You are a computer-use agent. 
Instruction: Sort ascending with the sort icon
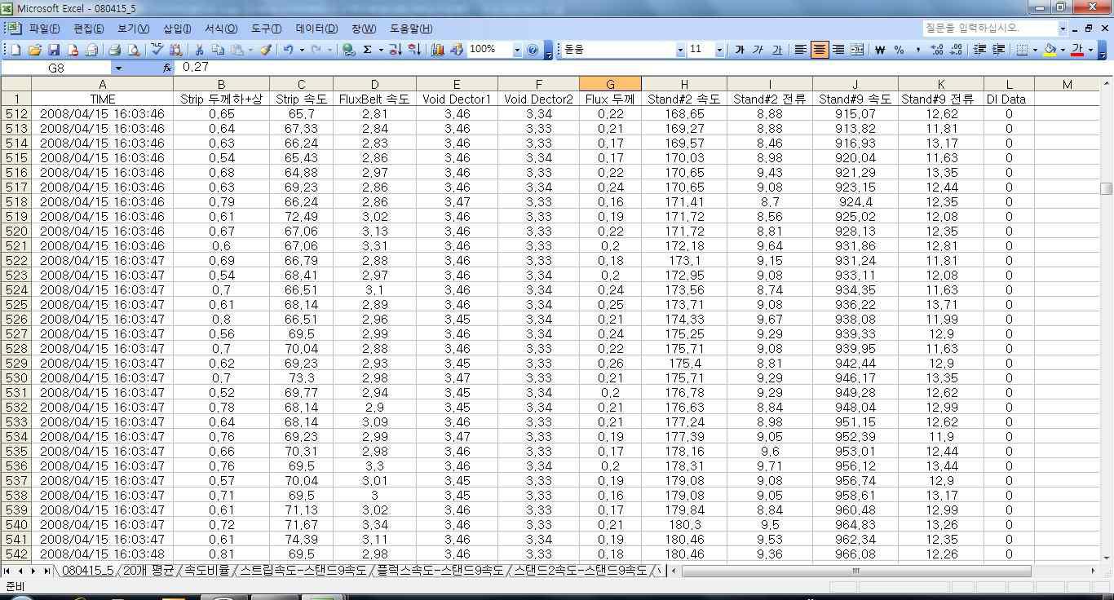coord(396,50)
